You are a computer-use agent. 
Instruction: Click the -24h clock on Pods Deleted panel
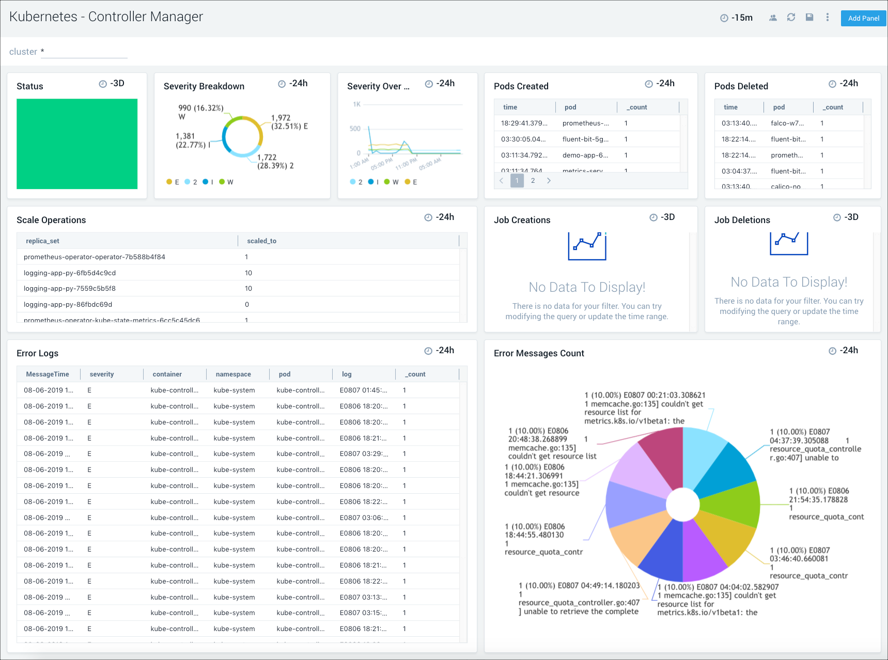pos(832,83)
